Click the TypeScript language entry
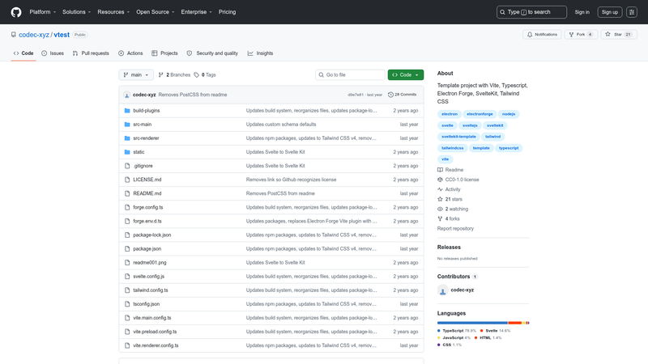Image resolution: width=648 pixels, height=364 pixels. [x=457, y=331]
